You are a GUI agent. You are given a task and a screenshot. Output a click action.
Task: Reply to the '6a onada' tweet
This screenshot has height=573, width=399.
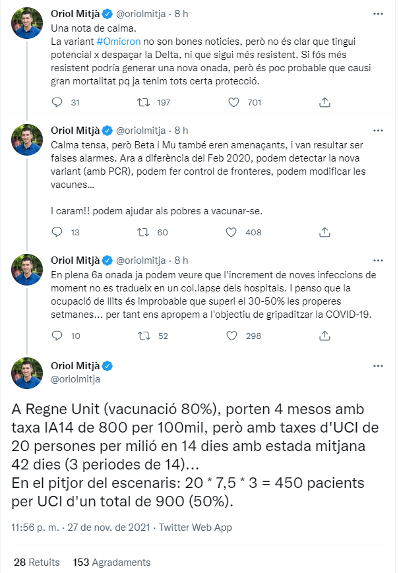pyautogui.click(x=57, y=336)
